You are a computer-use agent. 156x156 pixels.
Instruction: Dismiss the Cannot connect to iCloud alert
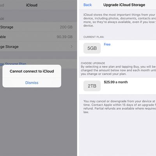click(x=32, y=83)
